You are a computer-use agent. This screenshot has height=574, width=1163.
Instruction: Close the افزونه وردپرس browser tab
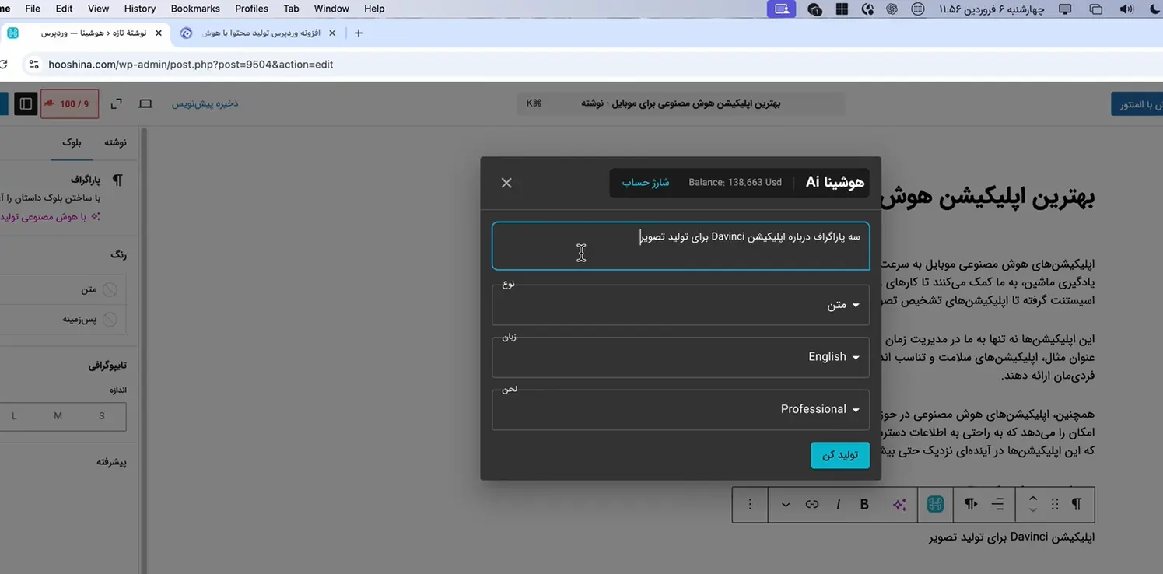[332, 33]
